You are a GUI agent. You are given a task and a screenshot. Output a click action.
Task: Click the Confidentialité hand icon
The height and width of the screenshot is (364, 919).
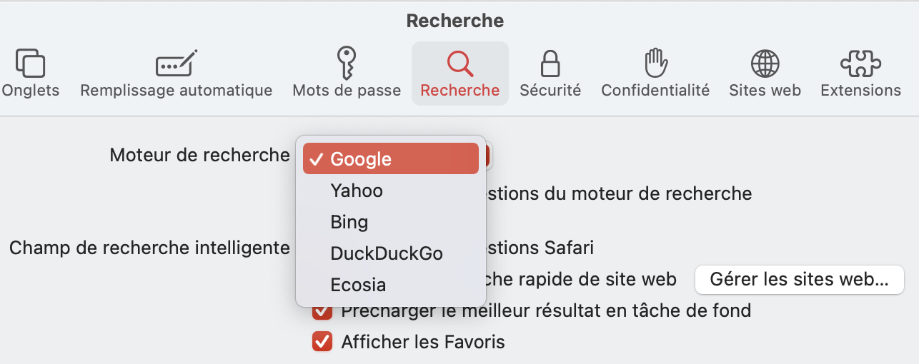point(655,64)
